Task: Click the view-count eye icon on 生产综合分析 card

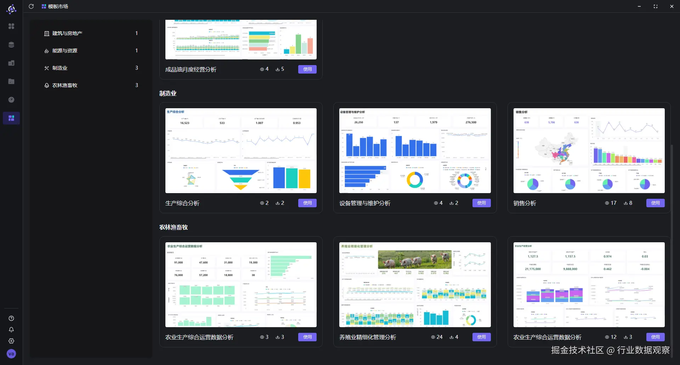Action: (x=262, y=203)
